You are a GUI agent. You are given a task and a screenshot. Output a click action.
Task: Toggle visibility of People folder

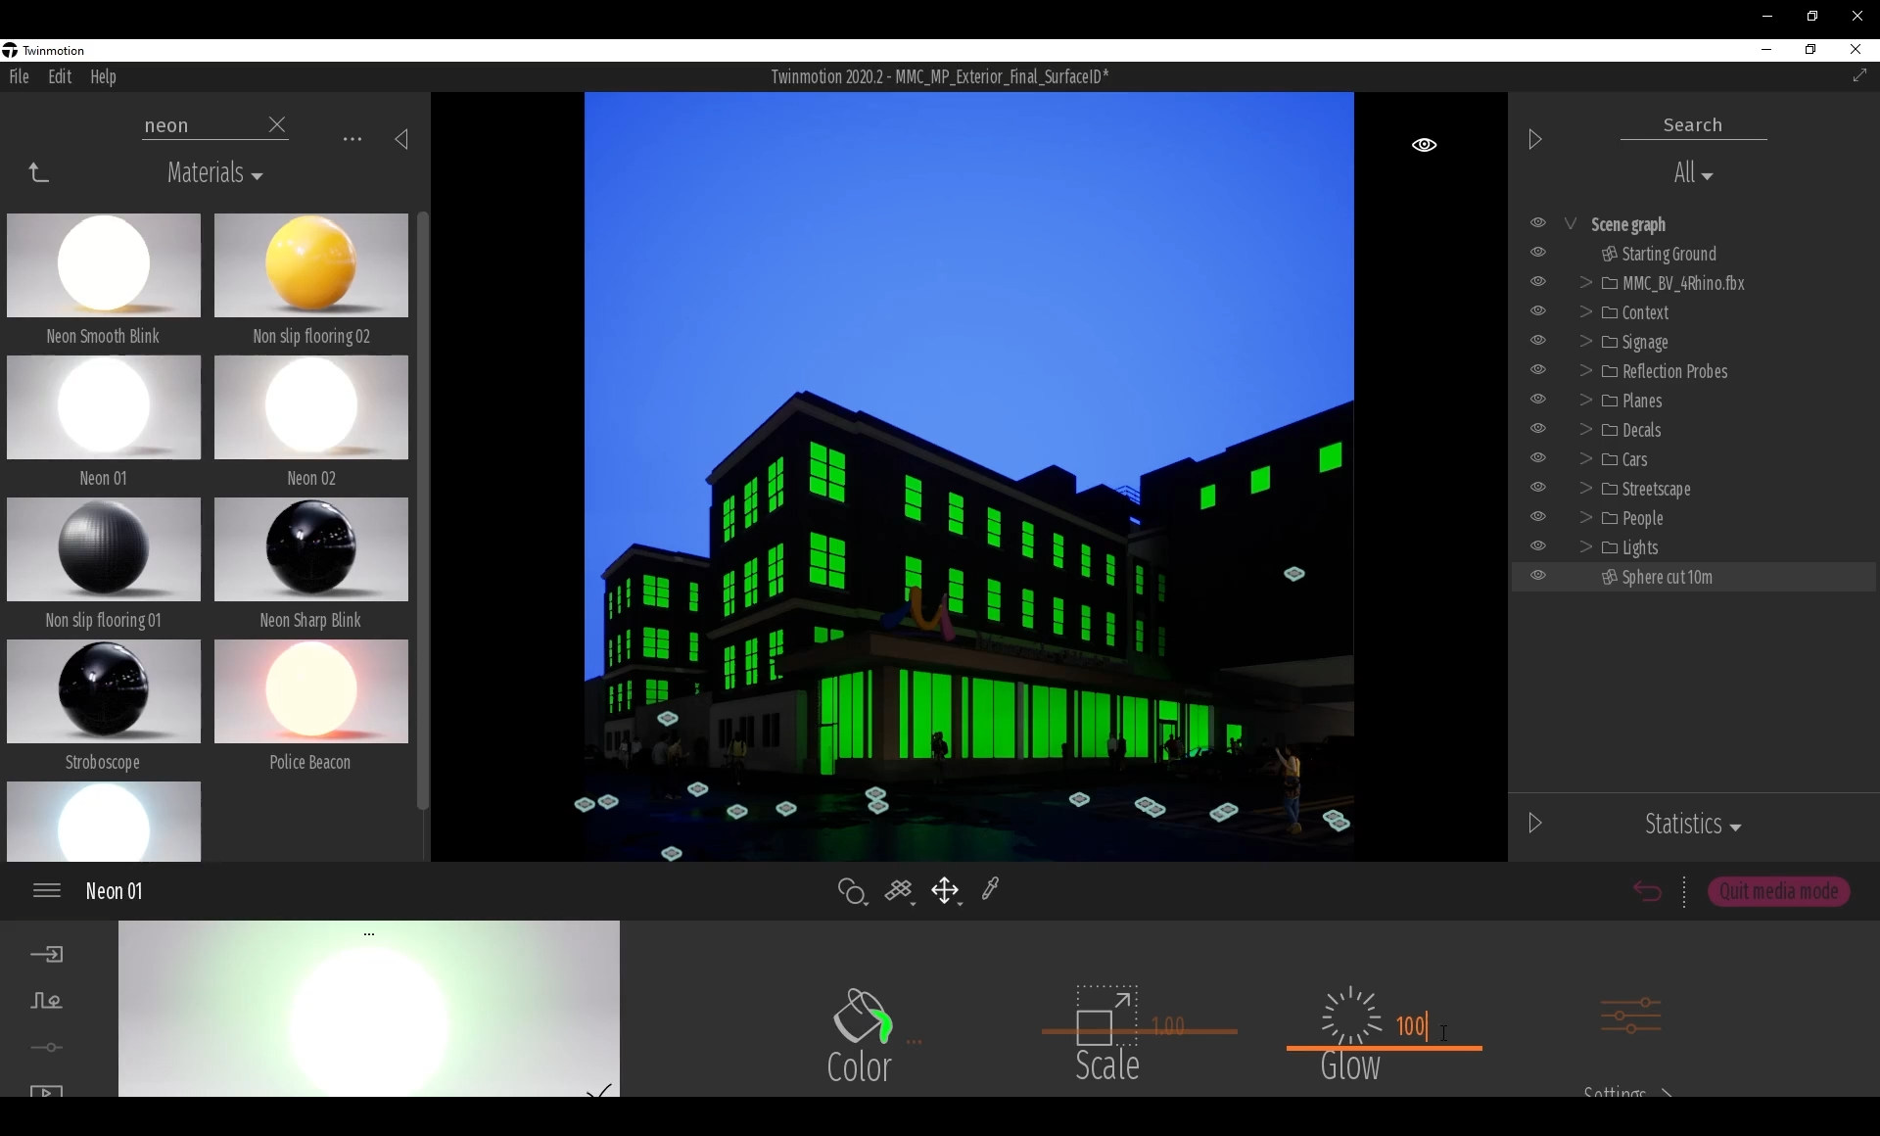pos(1538,517)
